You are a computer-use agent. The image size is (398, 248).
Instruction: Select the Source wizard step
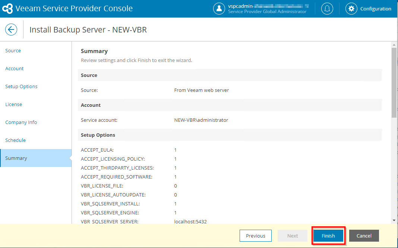tap(13, 51)
